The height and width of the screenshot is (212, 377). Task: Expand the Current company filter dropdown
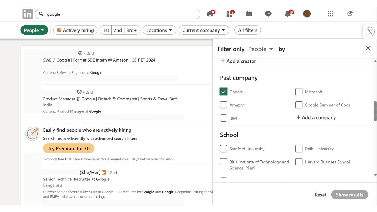point(204,30)
